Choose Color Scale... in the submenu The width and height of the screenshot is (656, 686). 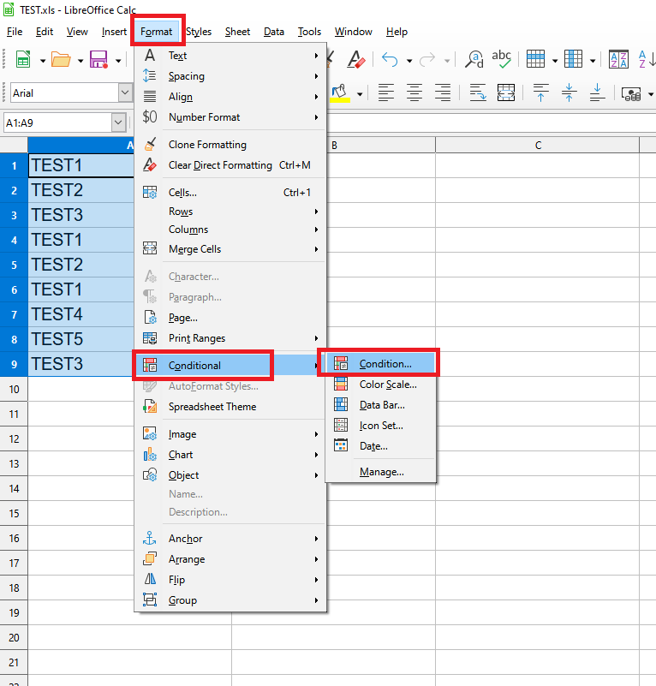click(388, 385)
